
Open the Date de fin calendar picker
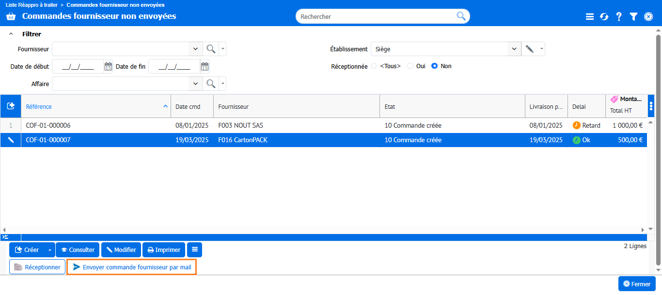tap(205, 66)
